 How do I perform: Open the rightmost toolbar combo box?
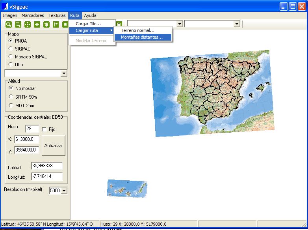[x=236, y=24]
